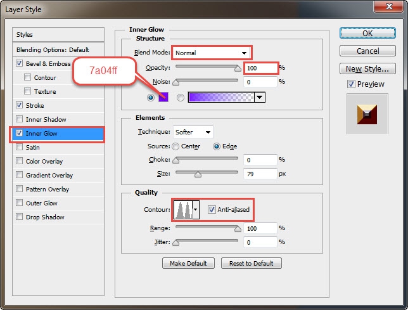408x310 pixels.
Task: Uncheck the Stroke style checkbox
Action: tap(19, 105)
